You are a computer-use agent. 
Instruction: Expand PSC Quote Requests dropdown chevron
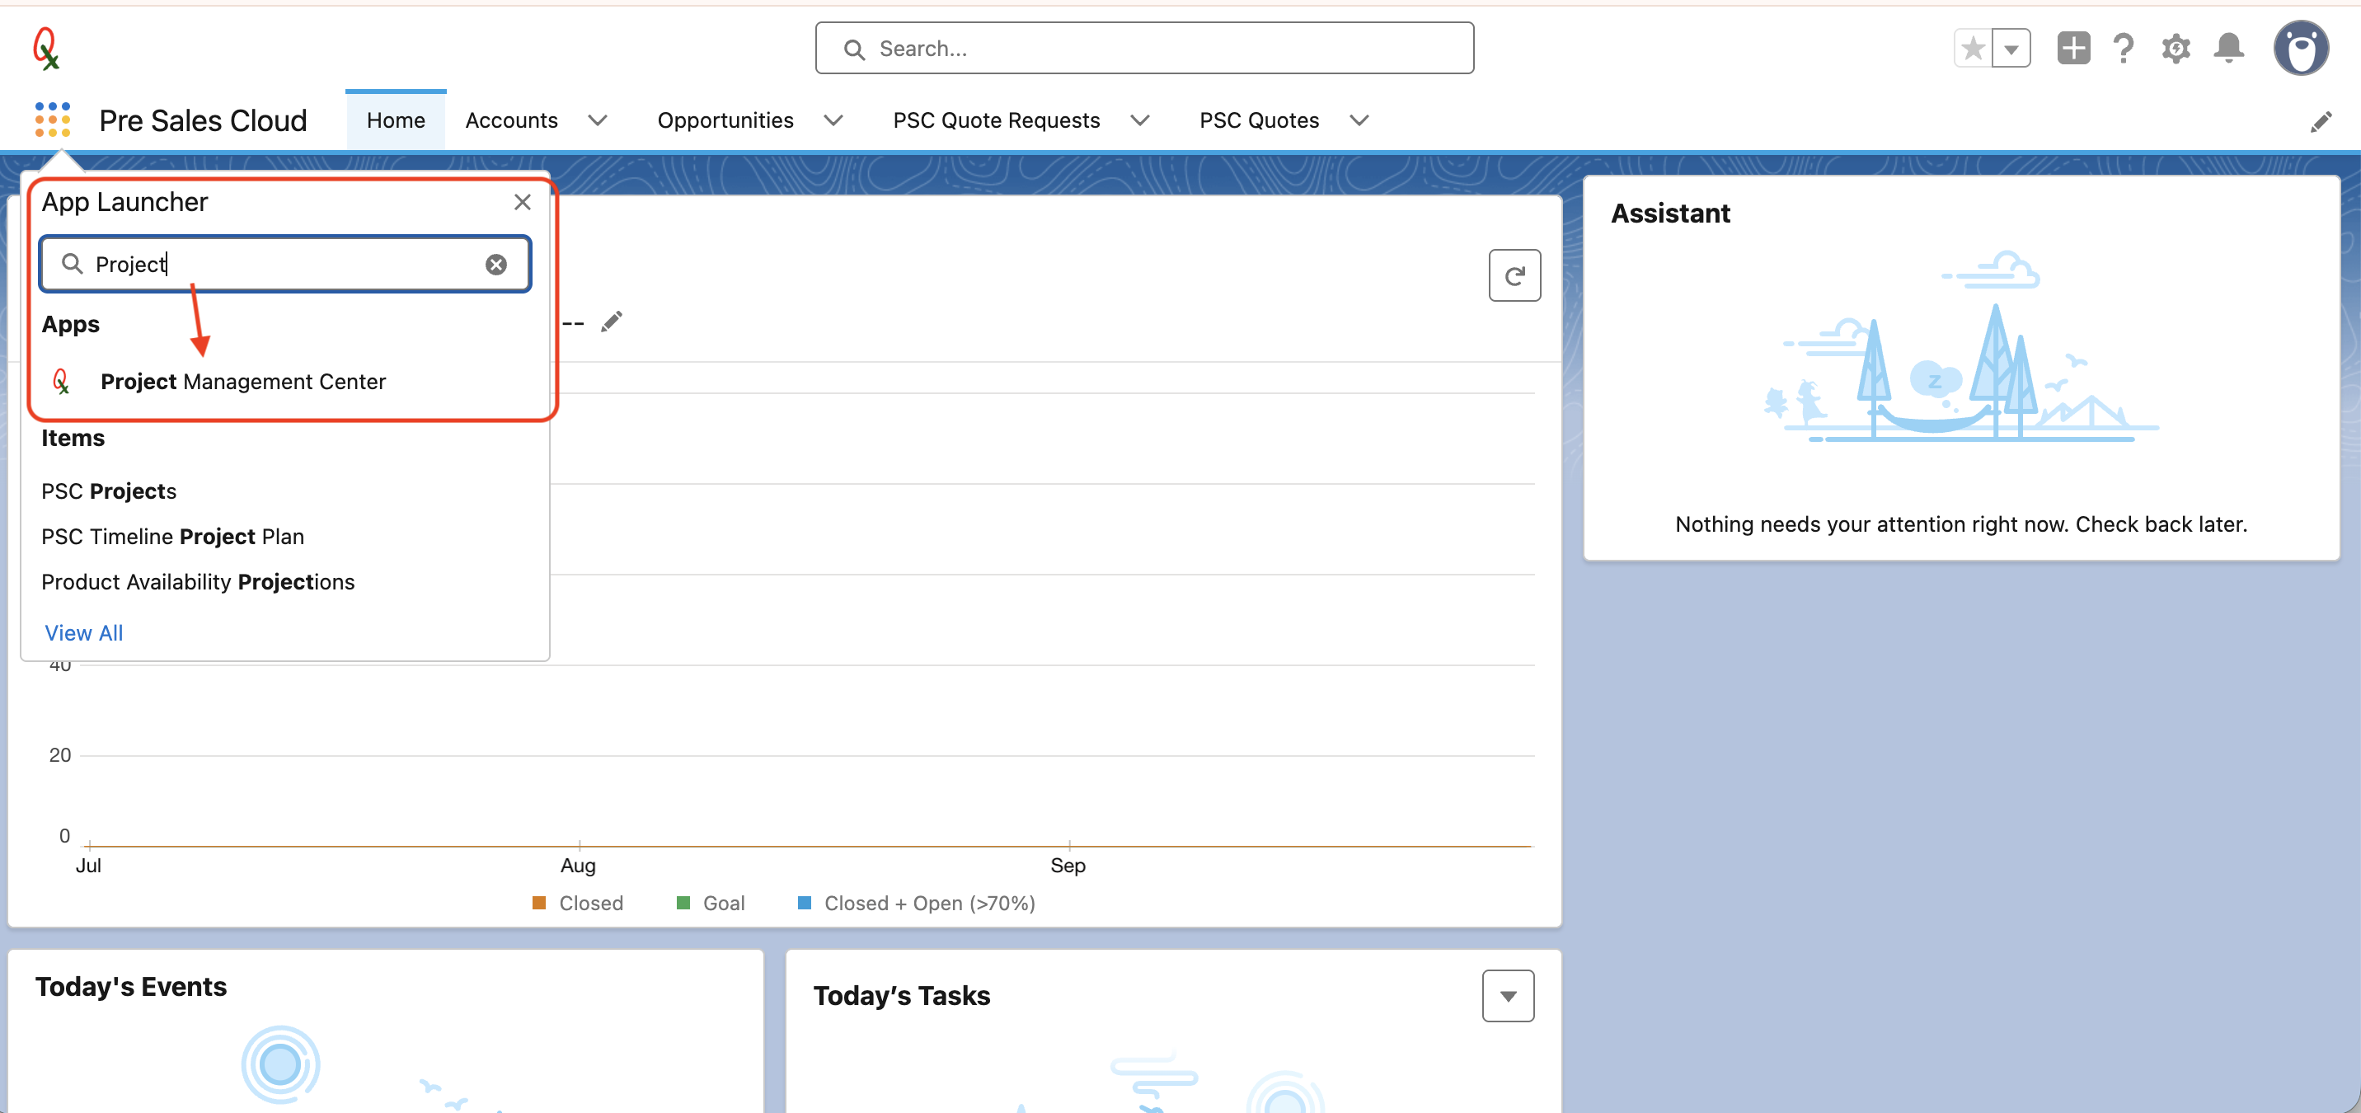tap(1140, 120)
